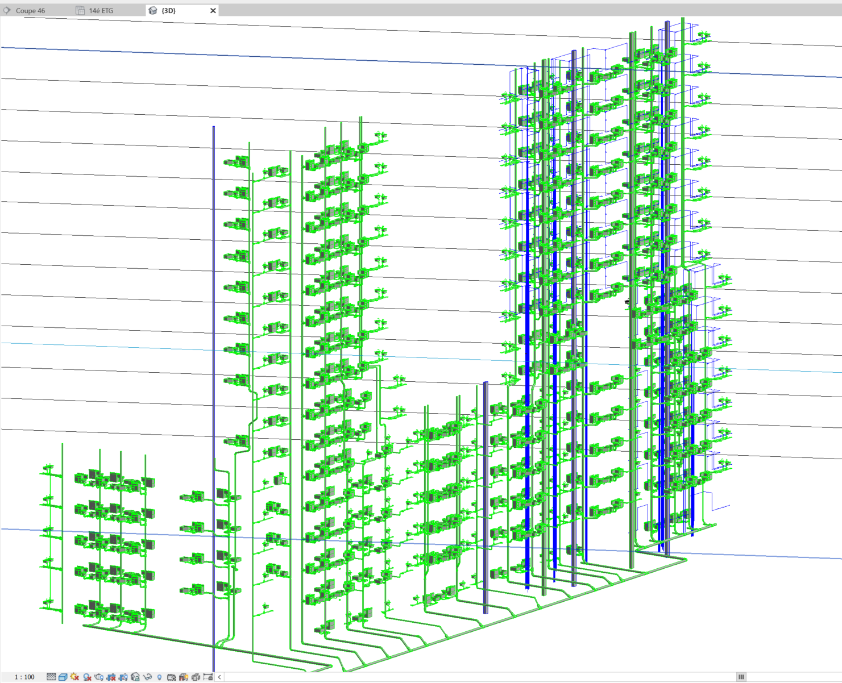Viewport: 842px width, 683px height.
Task: Reveal hidden elements with the lightbulb icon
Action: pyautogui.click(x=160, y=677)
